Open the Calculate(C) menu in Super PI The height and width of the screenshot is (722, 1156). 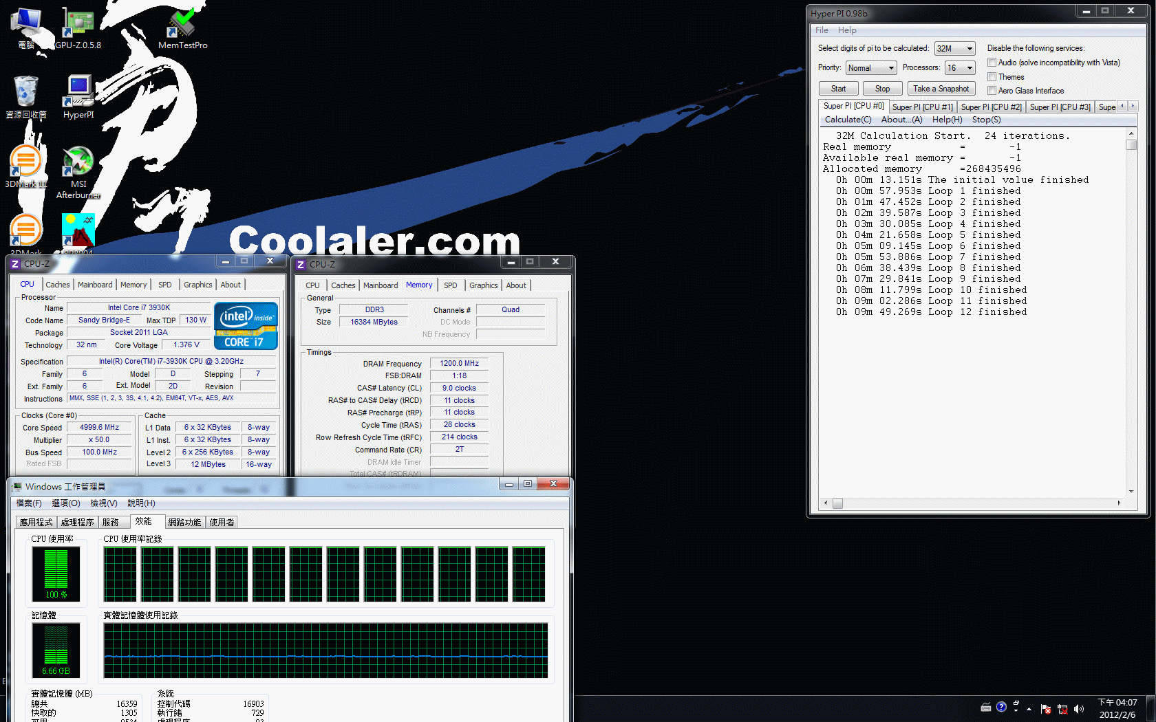tap(848, 120)
